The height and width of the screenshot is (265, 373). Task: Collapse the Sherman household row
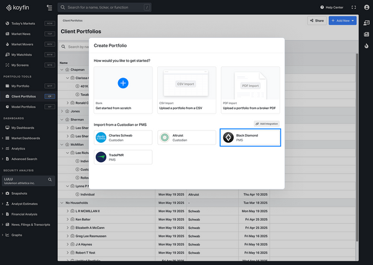click(62, 120)
